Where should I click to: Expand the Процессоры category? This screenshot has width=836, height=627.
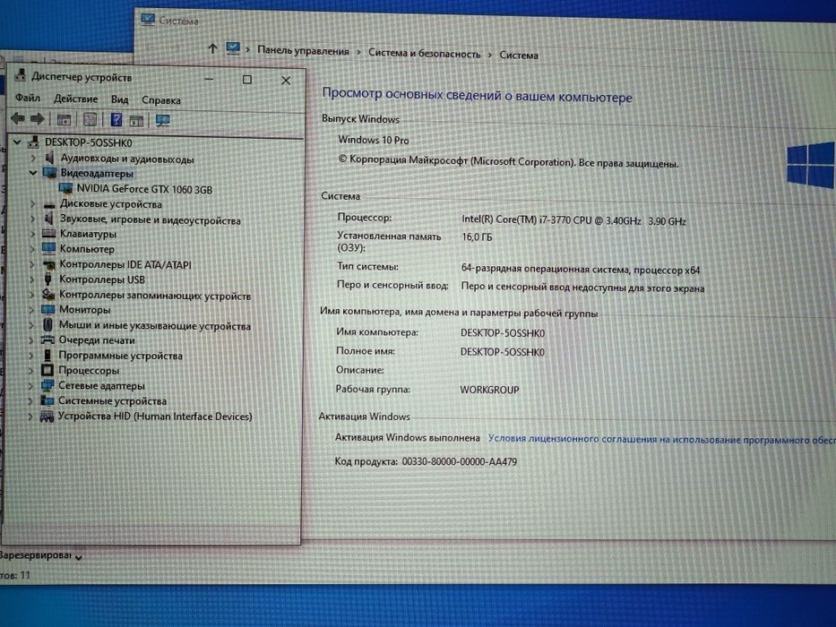pos(31,370)
